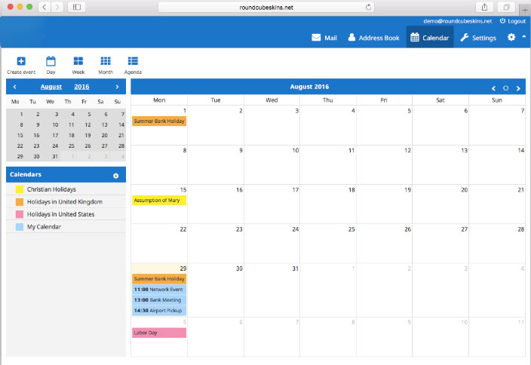
Task: Open the Mail tab
Action: pyautogui.click(x=324, y=38)
